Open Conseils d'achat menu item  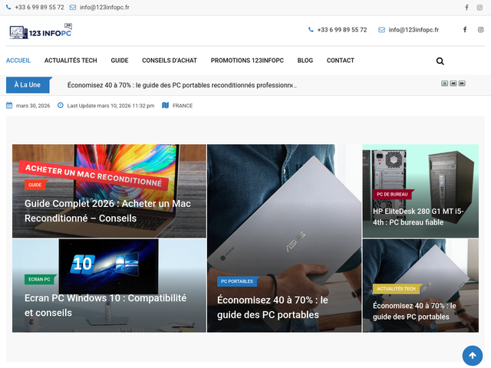point(170,61)
